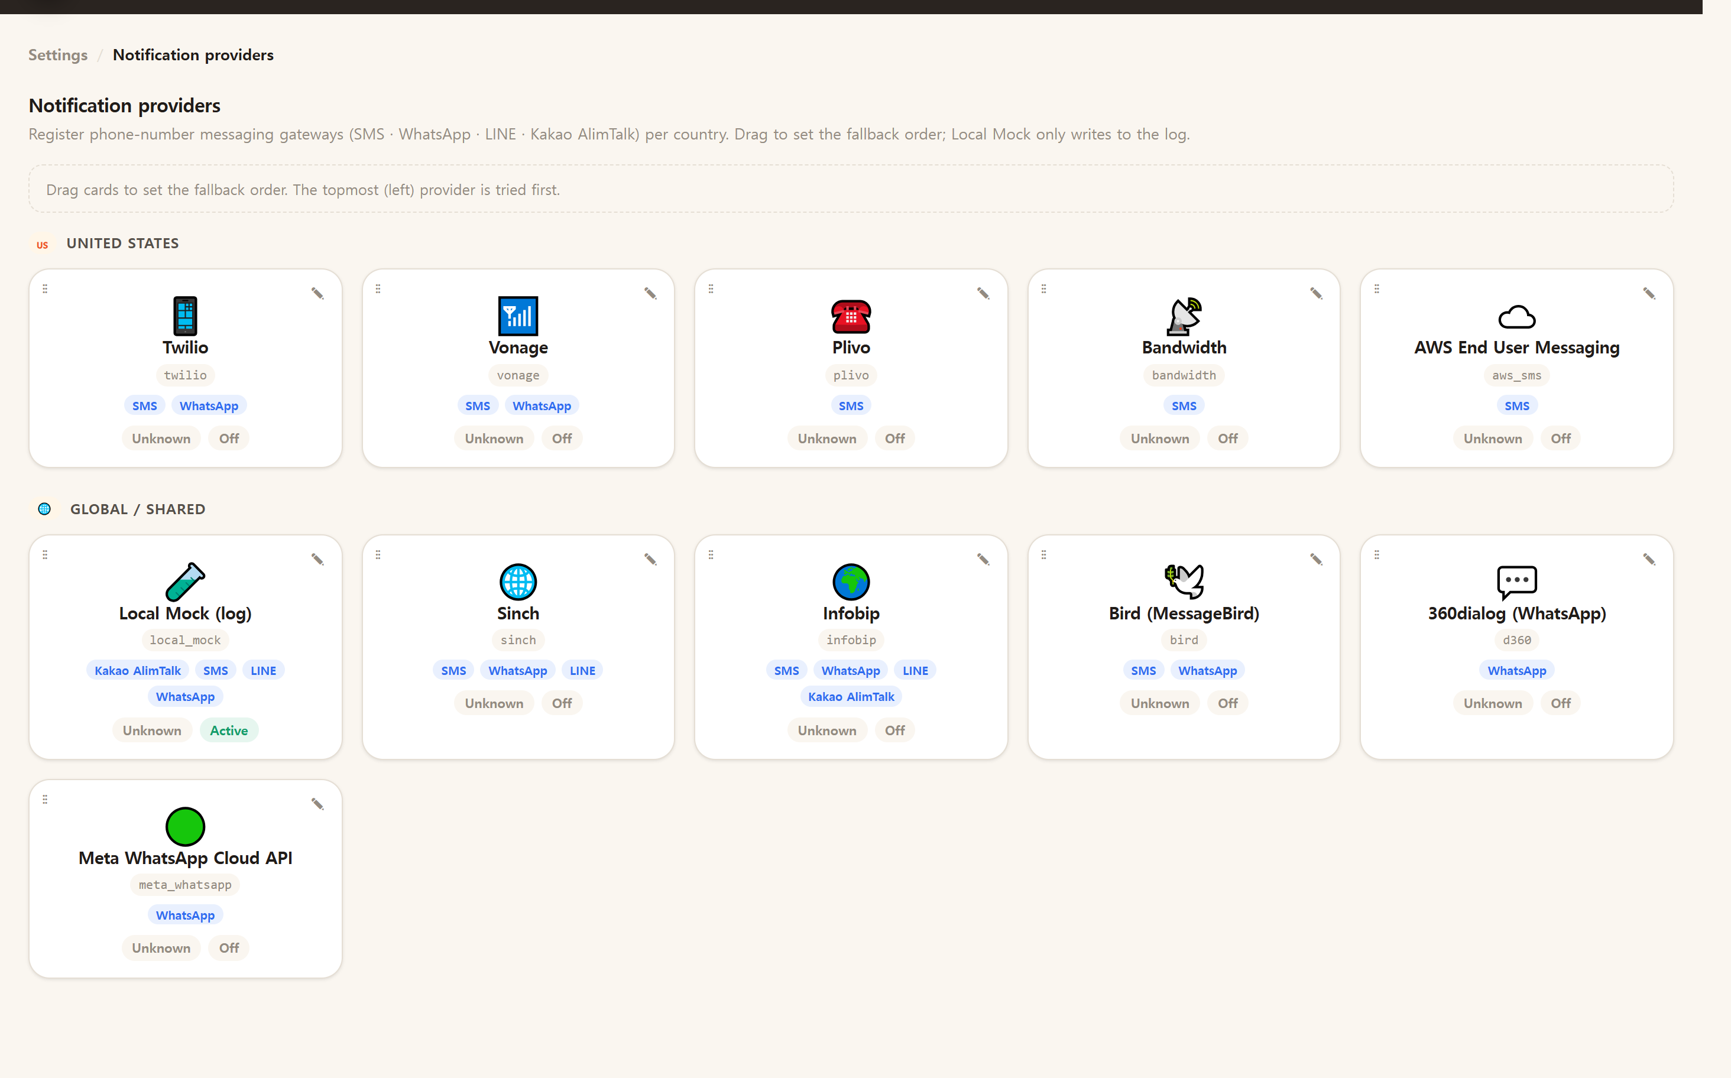
Task: Click the Unknown badge on Bird (MessageBird)
Action: tap(1160, 704)
